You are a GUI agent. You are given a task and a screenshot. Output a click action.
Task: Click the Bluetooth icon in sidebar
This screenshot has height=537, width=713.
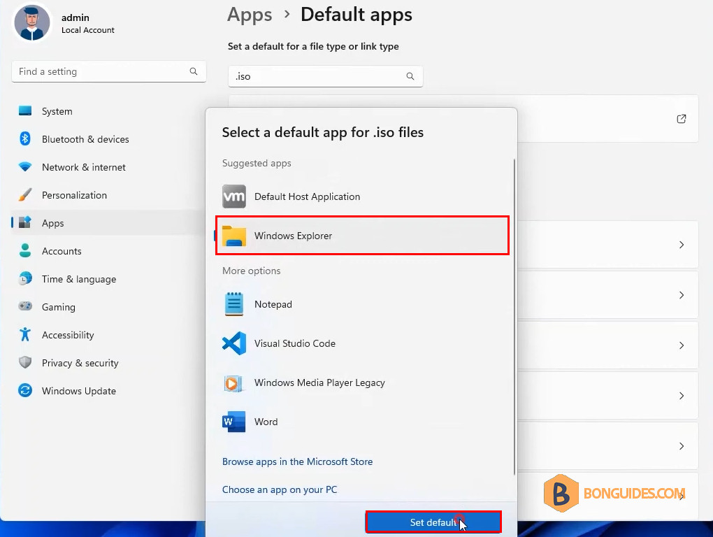[x=25, y=138]
